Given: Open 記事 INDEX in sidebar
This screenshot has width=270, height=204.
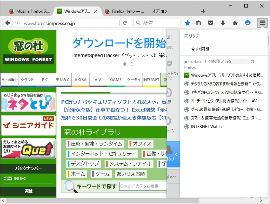Looking at the screenshot, I should [15, 178].
